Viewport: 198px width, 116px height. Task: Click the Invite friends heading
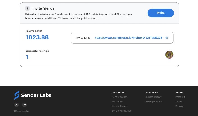pyautogui.click(x=43, y=8)
